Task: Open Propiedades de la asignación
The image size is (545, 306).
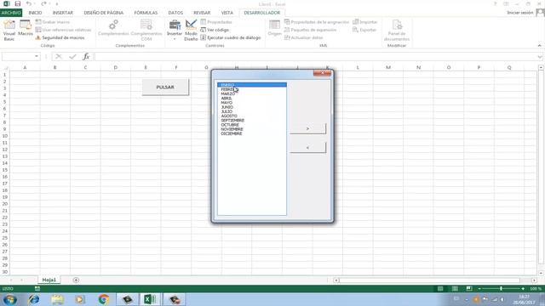Action: coord(317,22)
